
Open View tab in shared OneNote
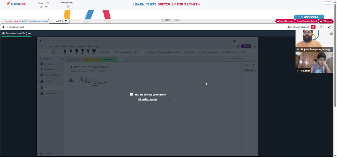click(x=90, y=46)
